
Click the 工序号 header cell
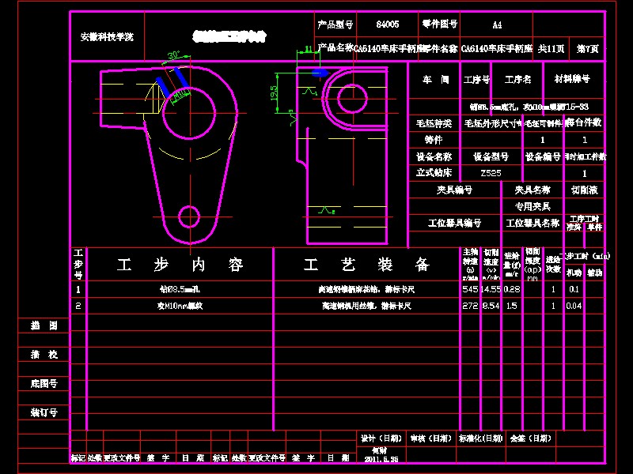(476, 80)
